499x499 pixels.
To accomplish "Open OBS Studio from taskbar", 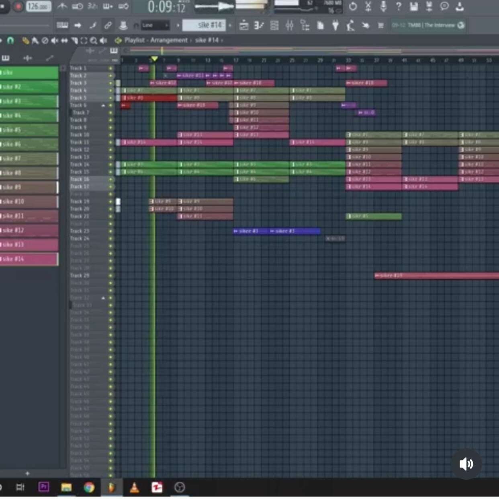I will [x=180, y=487].
